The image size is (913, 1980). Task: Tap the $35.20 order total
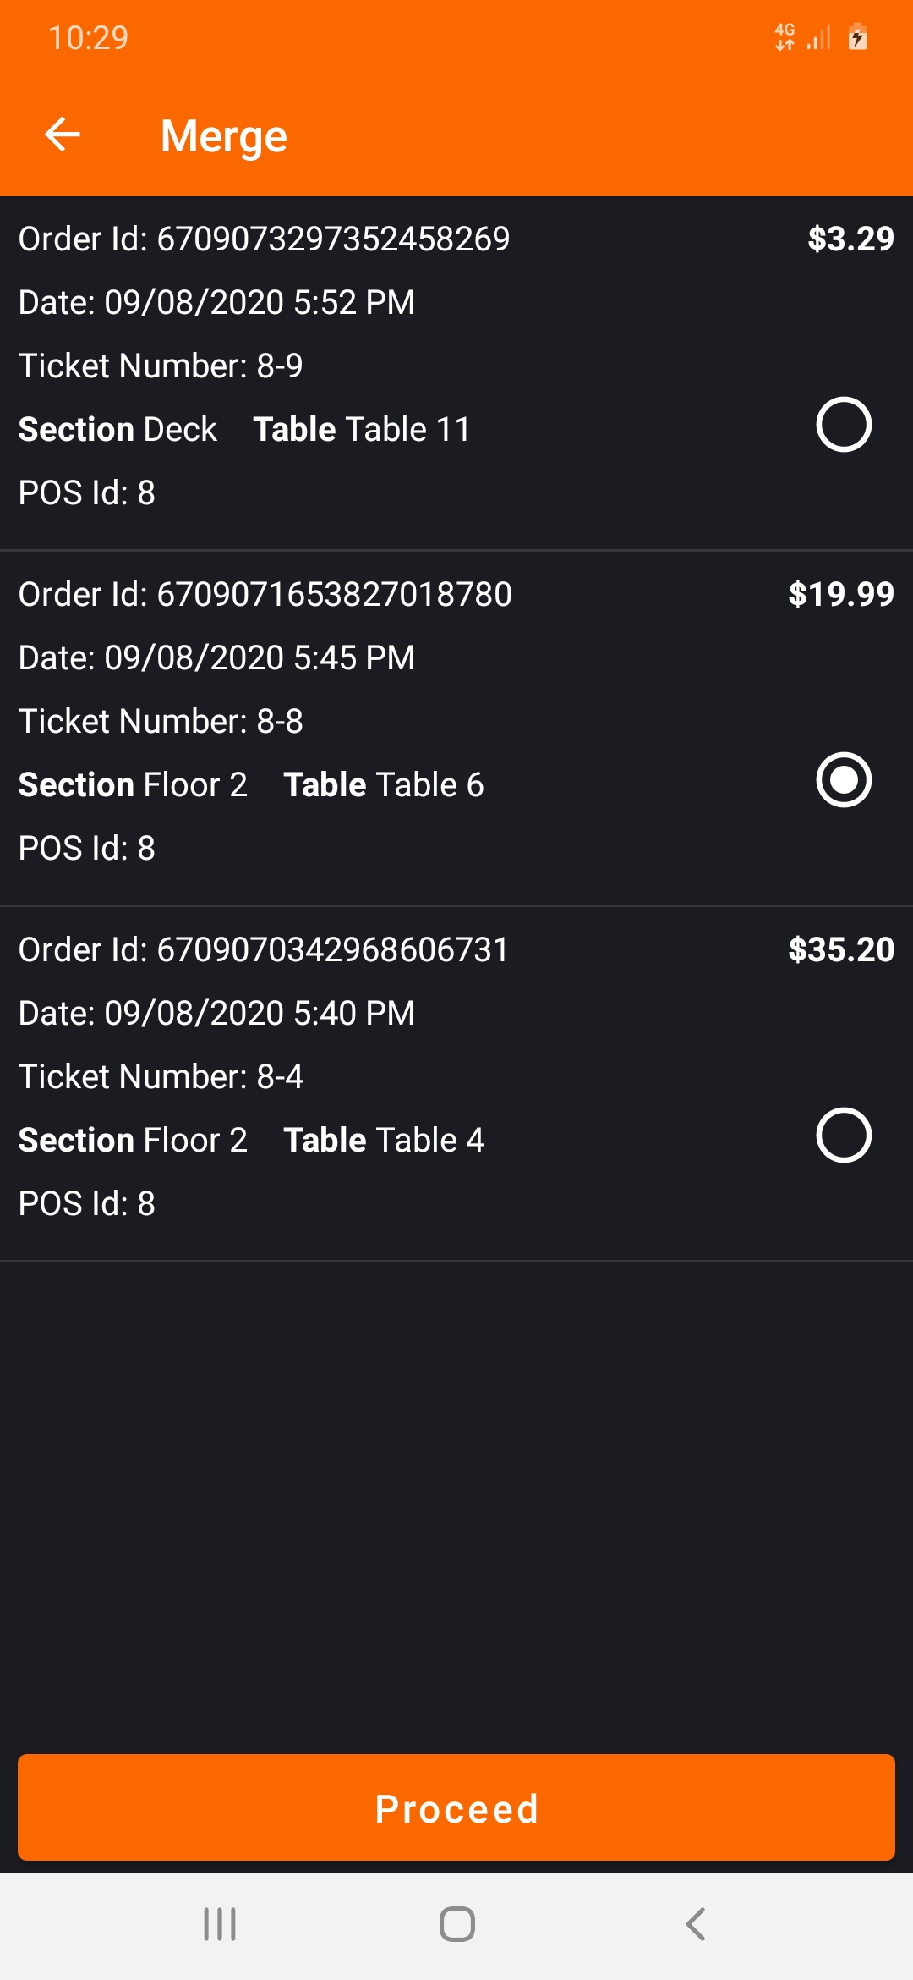point(840,950)
